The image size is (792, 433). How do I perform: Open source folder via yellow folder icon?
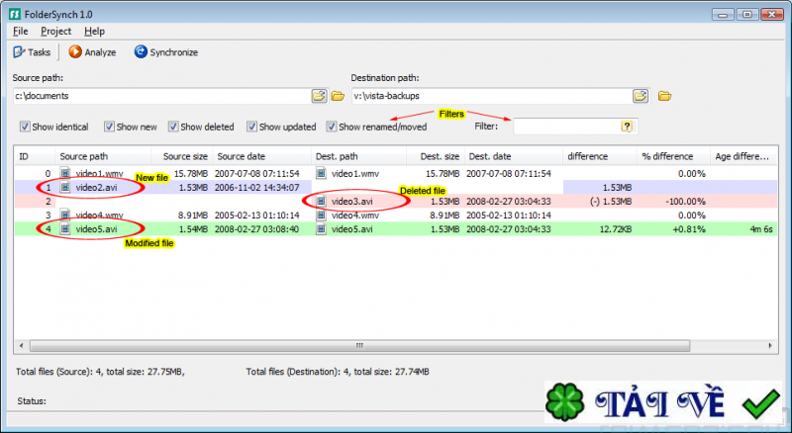point(338,95)
